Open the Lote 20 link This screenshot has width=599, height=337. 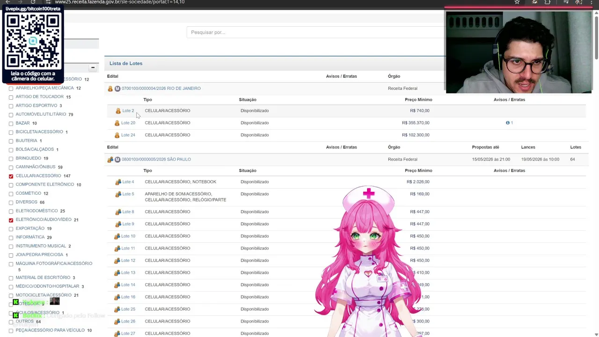tap(128, 123)
